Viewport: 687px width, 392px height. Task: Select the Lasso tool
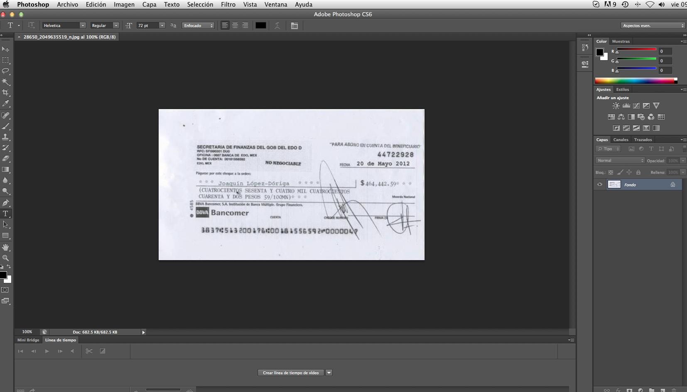point(6,71)
